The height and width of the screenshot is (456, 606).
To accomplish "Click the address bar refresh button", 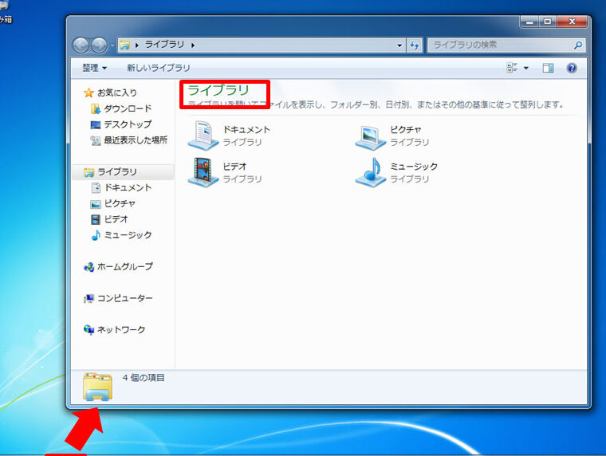I will [415, 45].
